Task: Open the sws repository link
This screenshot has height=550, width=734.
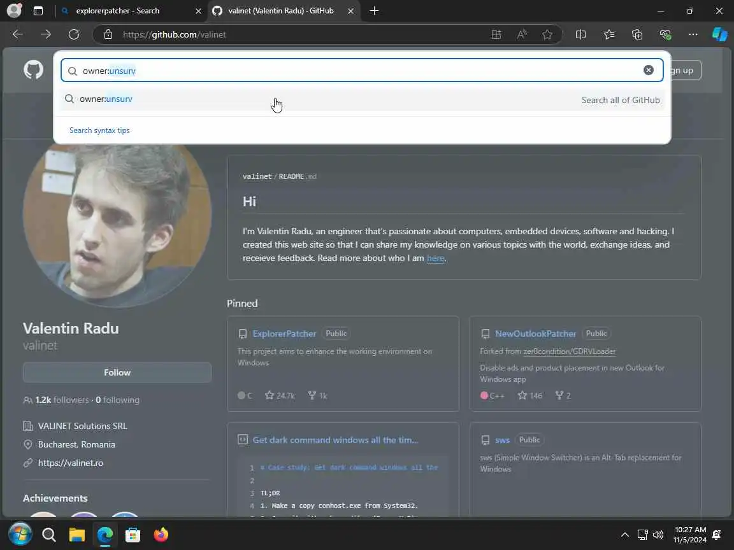Action: pyautogui.click(x=502, y=440)
